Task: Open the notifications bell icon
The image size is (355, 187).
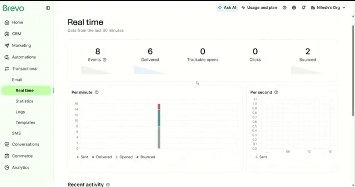Action: click(x=303, y=8)
